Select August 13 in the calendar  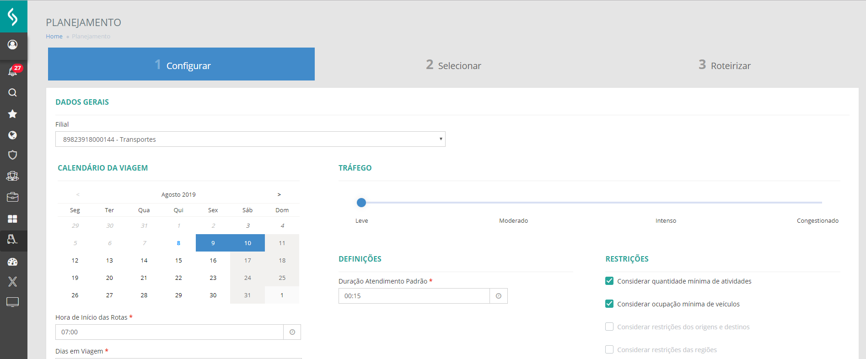coord(109,260)
